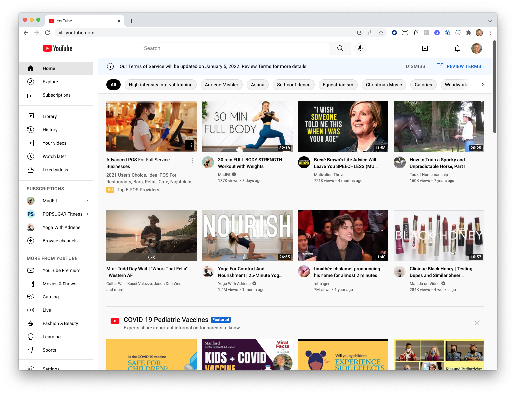The height and width of the screenshot is (395, 516).
Task: Open Brené Brown video thumbnail
Action: click(x=343, y=127)
